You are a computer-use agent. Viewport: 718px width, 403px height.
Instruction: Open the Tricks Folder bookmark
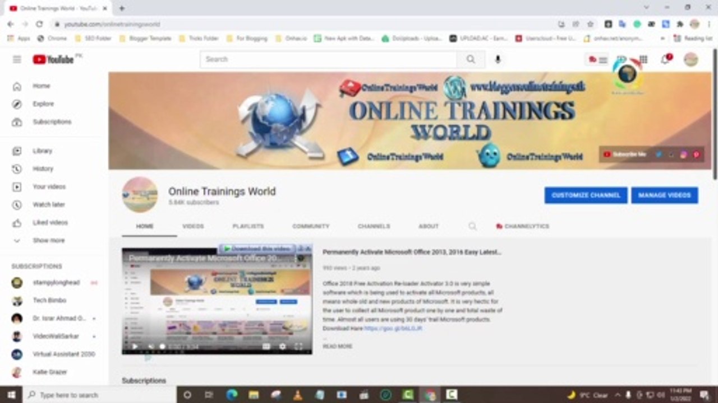(199, 39)
